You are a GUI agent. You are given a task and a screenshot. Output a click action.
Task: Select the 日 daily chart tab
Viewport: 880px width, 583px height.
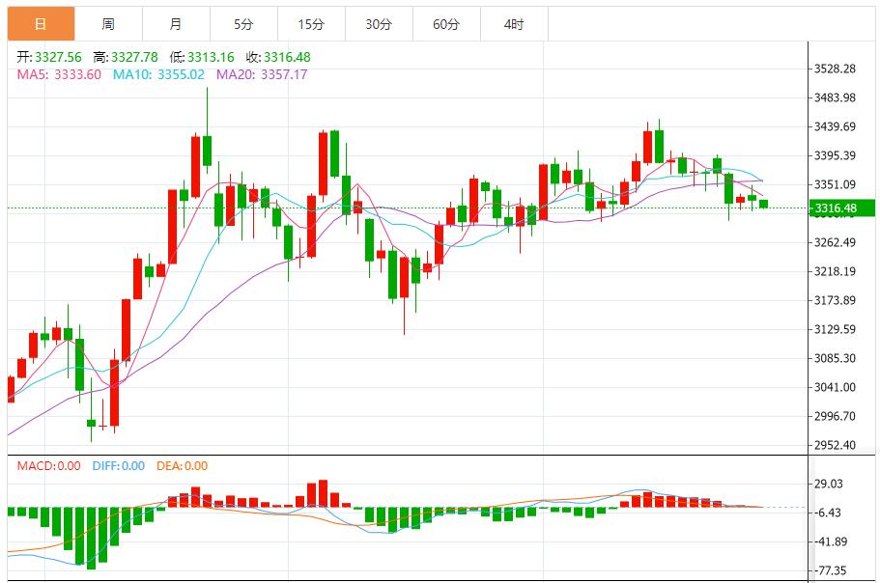41,24
